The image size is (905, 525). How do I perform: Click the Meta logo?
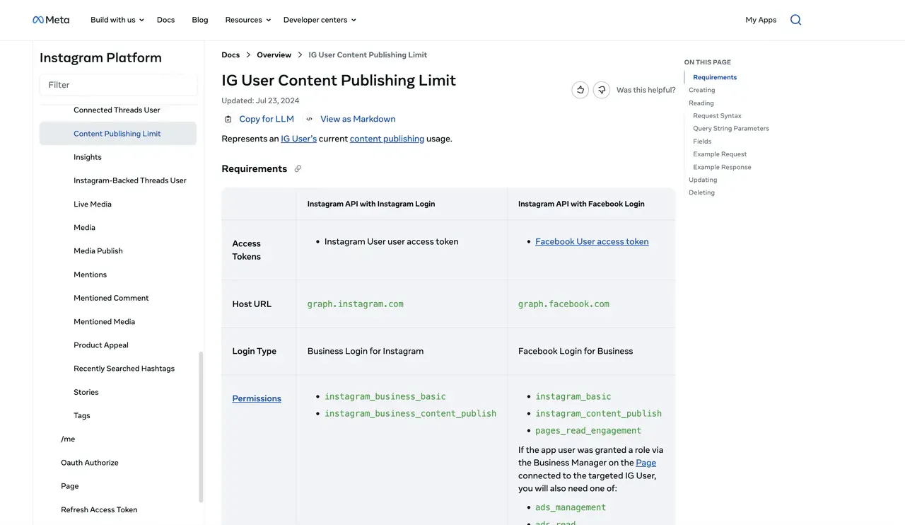click(51, 20)
